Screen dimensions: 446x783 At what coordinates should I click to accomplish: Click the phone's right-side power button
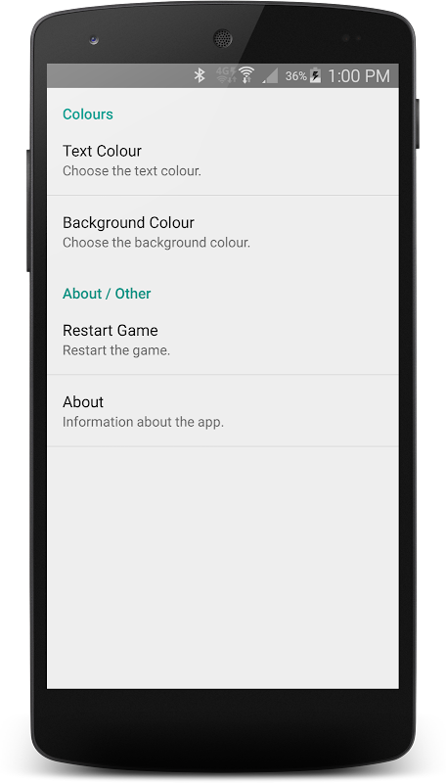pyautogui.click(x=418, y=123)
